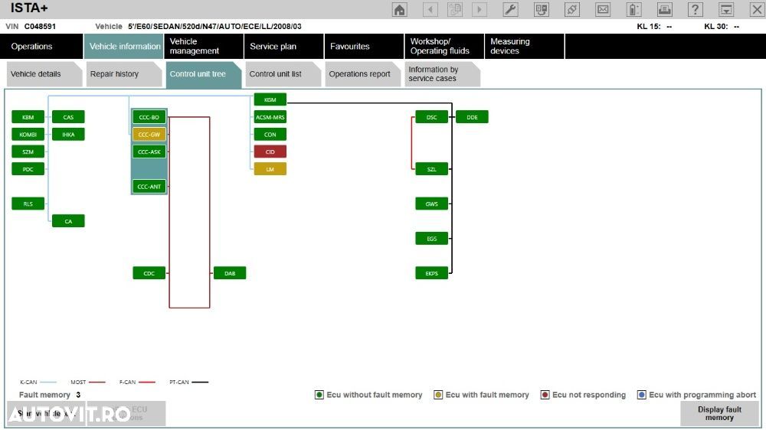The height and width of the screenshot is (430, 766).
Task: Open Workshop/Operating fluids tab
Action: point(444,47)
